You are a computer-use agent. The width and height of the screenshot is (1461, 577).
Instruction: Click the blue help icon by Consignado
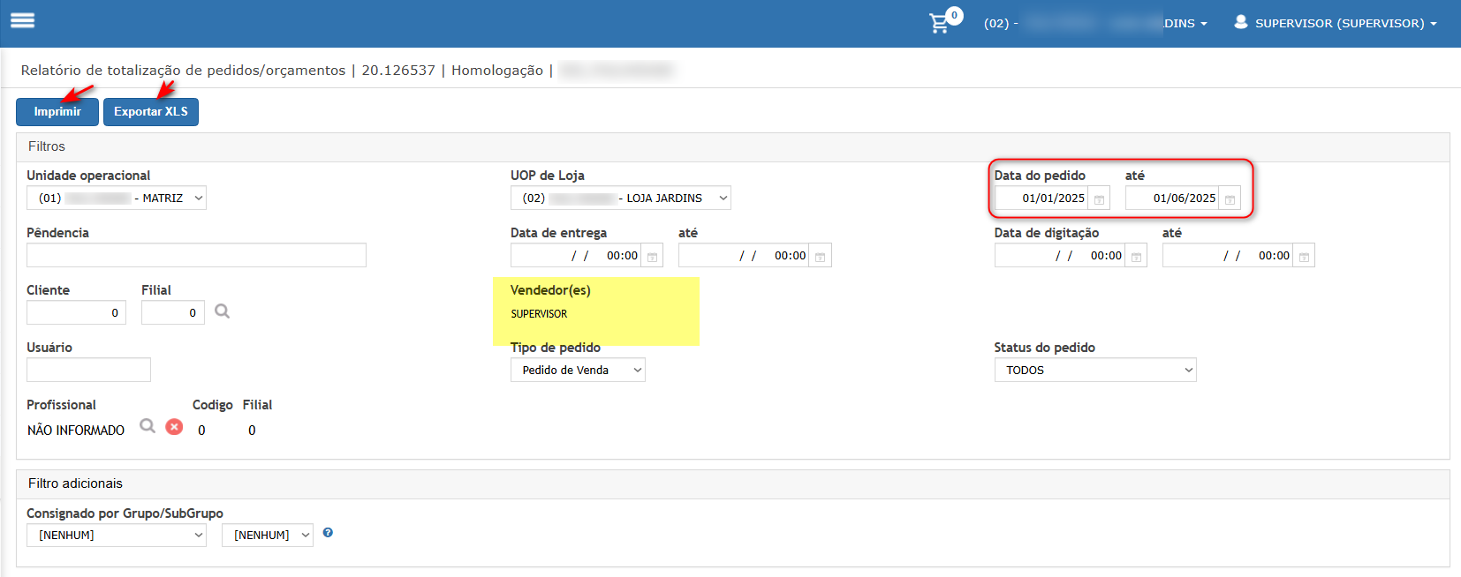click(328, 533)
